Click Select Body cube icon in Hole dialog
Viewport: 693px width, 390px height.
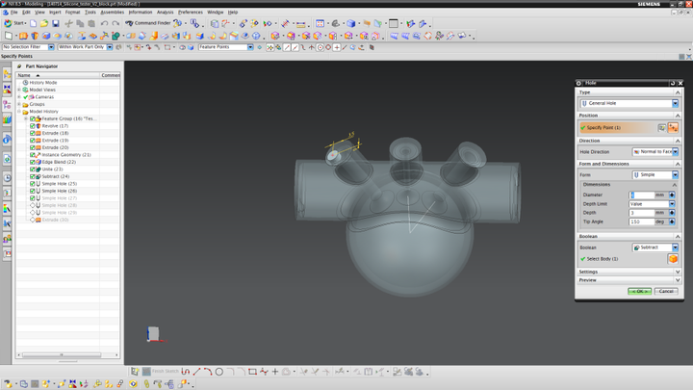(673, 259)
